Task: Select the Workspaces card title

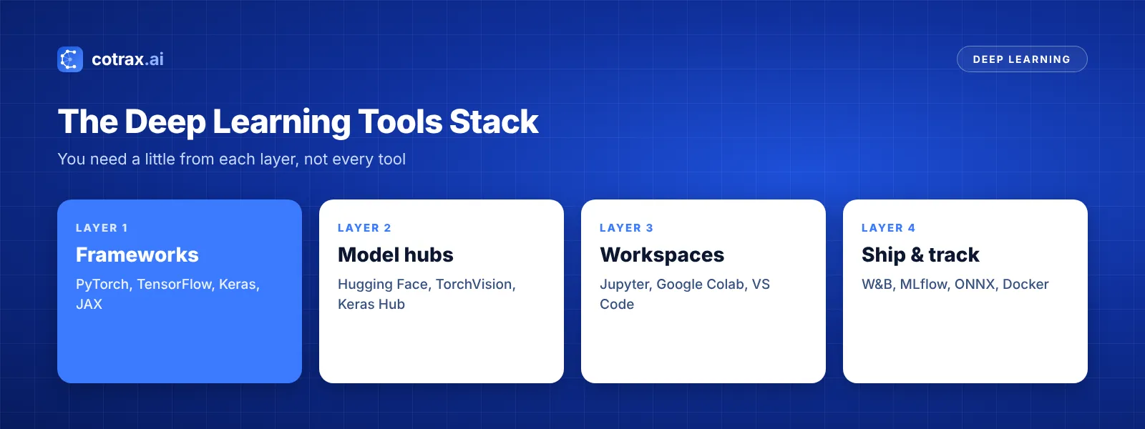Action: [662, 255]
